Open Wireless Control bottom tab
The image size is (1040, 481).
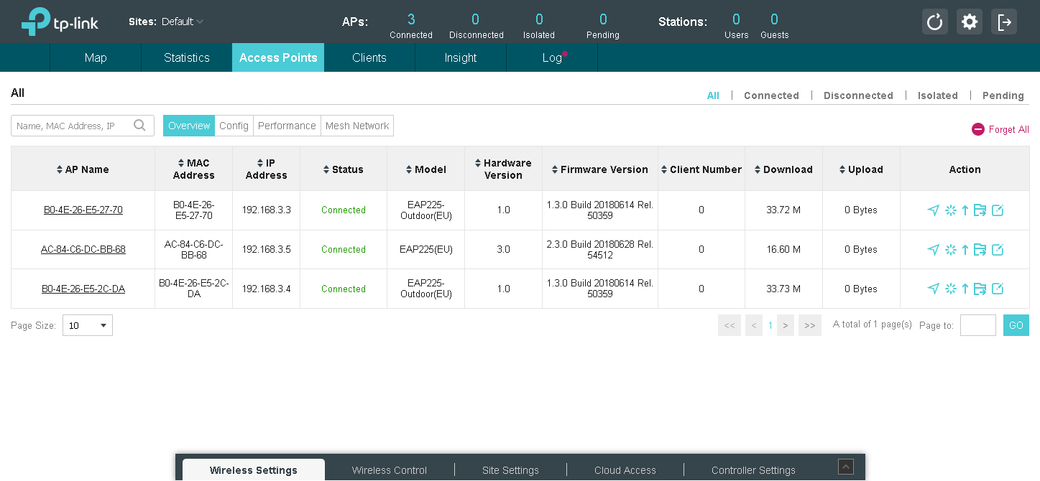click(x=390, y=470)
